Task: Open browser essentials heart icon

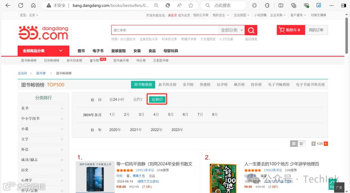Action: point(306,5)
